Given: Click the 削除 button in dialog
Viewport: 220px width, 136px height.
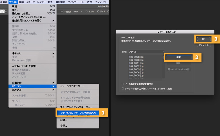Looking at the screenshot, I should pyautogui.click(x=179, y=63).
